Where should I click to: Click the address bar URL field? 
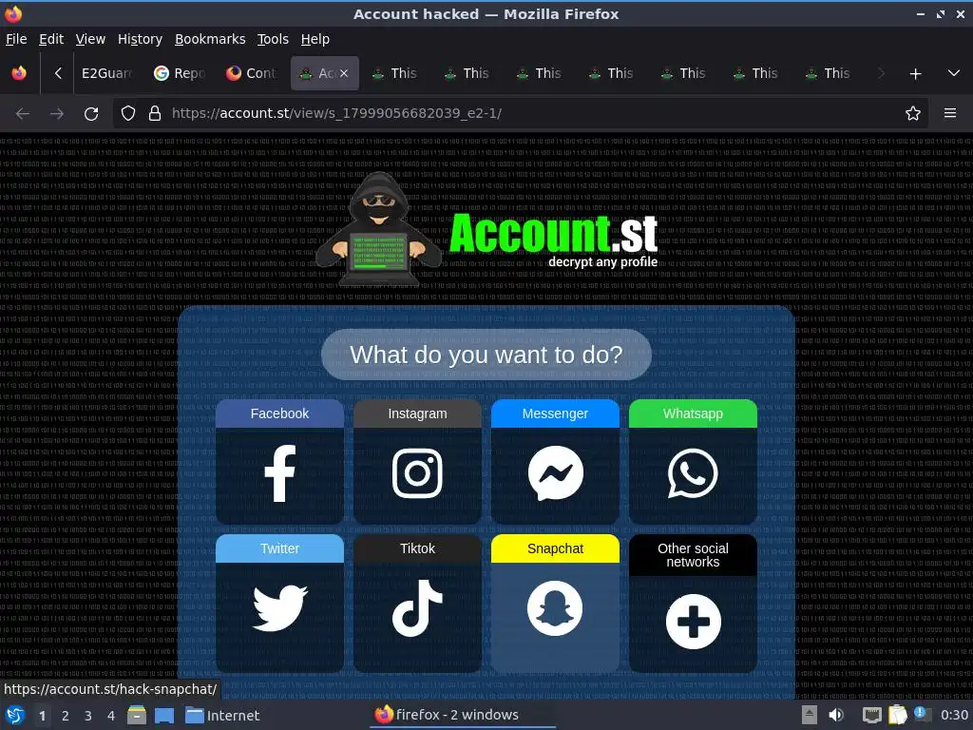[x=520, y=114]
